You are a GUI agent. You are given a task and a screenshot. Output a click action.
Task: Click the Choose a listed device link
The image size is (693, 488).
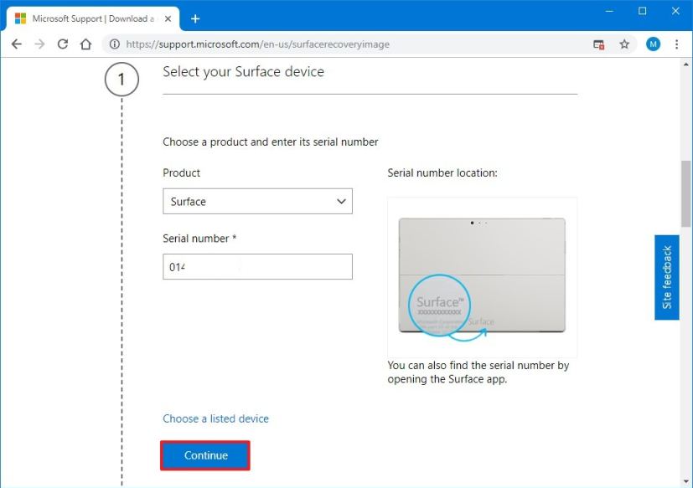215,419
